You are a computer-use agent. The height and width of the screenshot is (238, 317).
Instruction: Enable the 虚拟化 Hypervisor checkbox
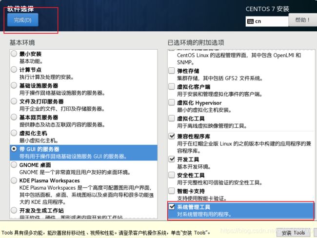click(x=172, y=102)
